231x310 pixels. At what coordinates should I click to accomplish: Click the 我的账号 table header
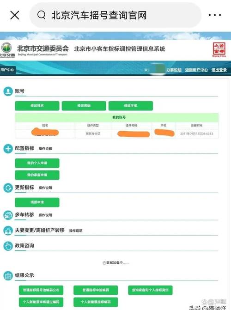(117, 117)
